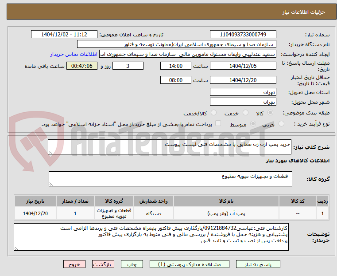This screenshot has width=337, height=276.
Task: Select the خدمت radio button
Action: [245, 113]
